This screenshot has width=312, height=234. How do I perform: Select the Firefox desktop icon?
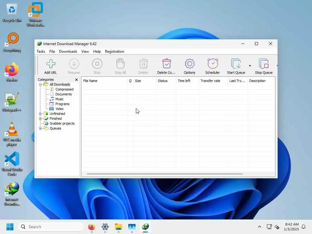coord(12,72)
